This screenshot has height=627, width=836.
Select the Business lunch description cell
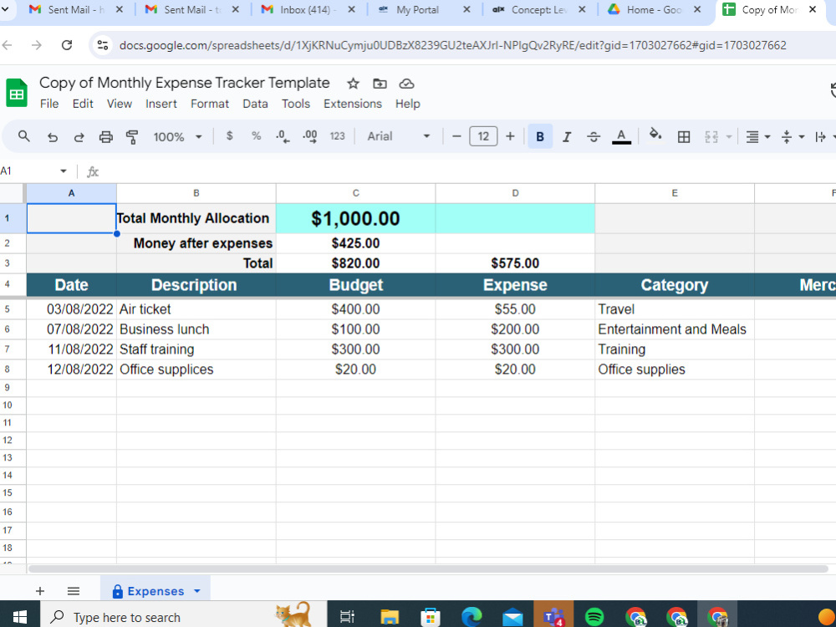click(196, 329)
